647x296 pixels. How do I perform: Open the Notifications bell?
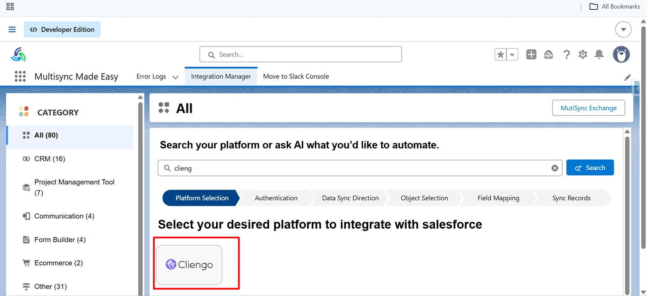pyautogui.click(x=599, y=54)
